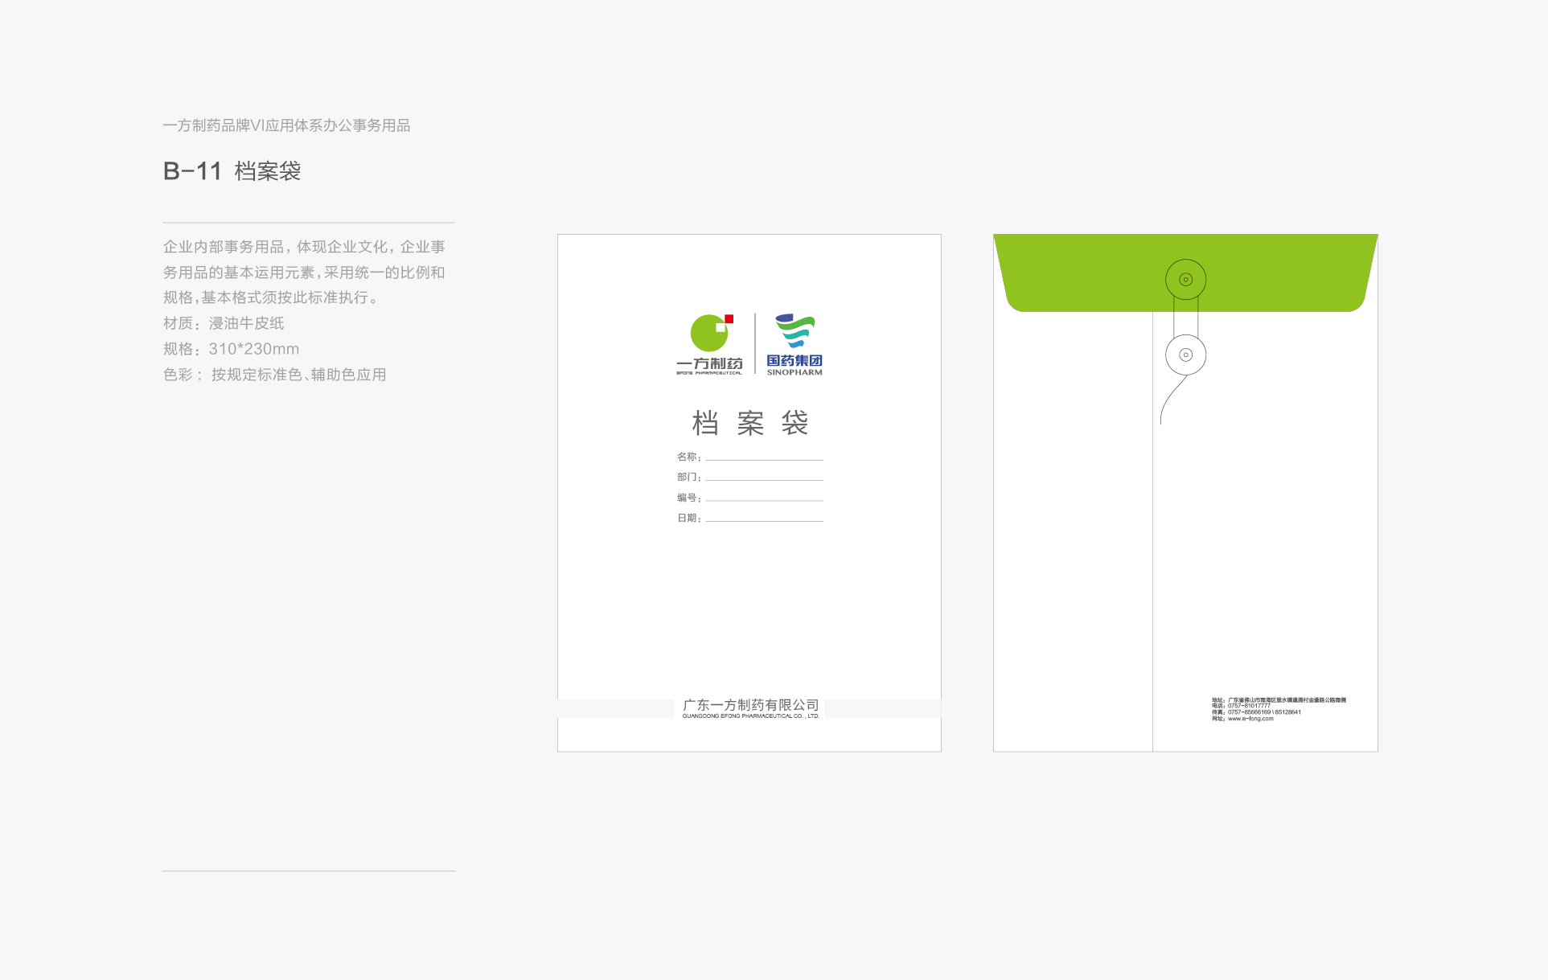Click the description line starting 规格,基本格式

click(x=270, y=297)
